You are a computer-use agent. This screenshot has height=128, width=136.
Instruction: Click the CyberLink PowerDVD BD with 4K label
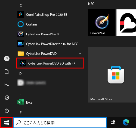pyautogui.click(x=52, y=63)
